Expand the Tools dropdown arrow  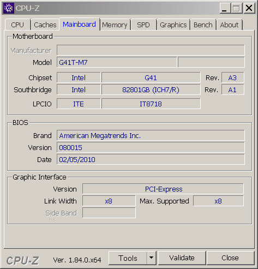(x=151, y=258)
